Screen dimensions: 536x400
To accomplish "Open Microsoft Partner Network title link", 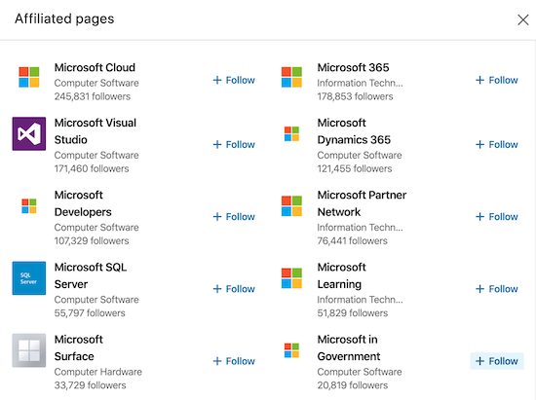I will coord(362,203).
